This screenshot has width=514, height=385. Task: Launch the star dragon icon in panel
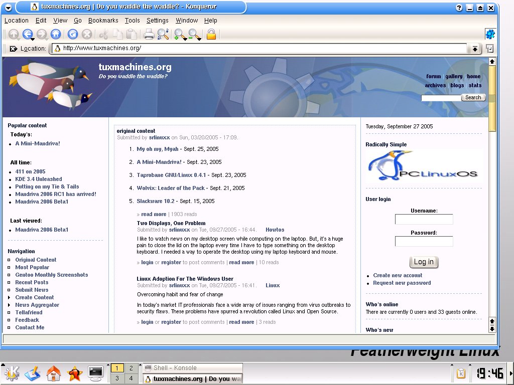pyautogui.click(x=74, y=373)
